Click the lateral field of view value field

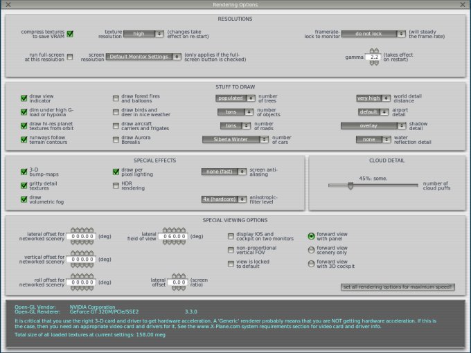(173, 237)
